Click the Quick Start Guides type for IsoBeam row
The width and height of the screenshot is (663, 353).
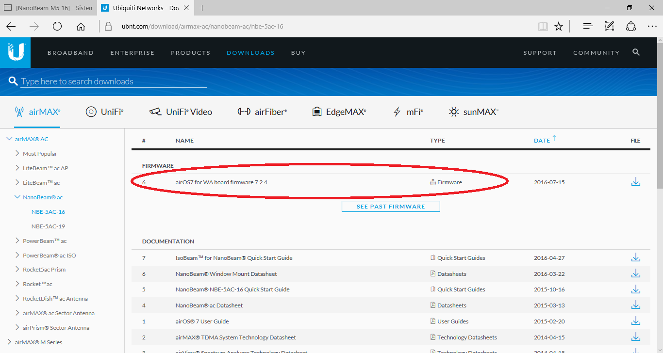pos(461,258)
